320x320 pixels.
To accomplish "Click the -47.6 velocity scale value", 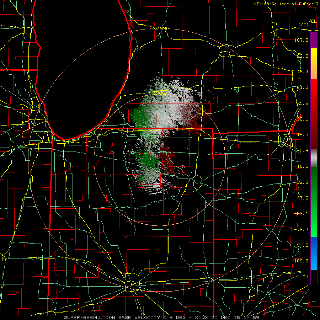I will (x=301, y=198).
